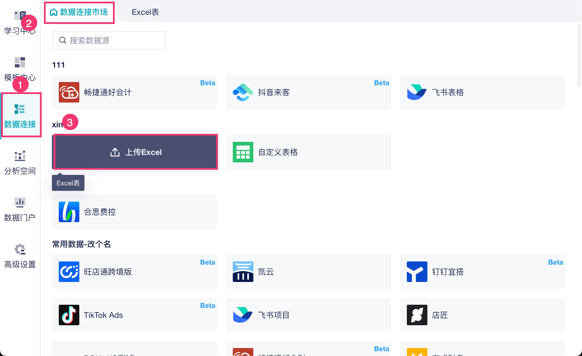Click the 飞书表格 bird logo
This screenshot has height=356, width=582.
417,92
